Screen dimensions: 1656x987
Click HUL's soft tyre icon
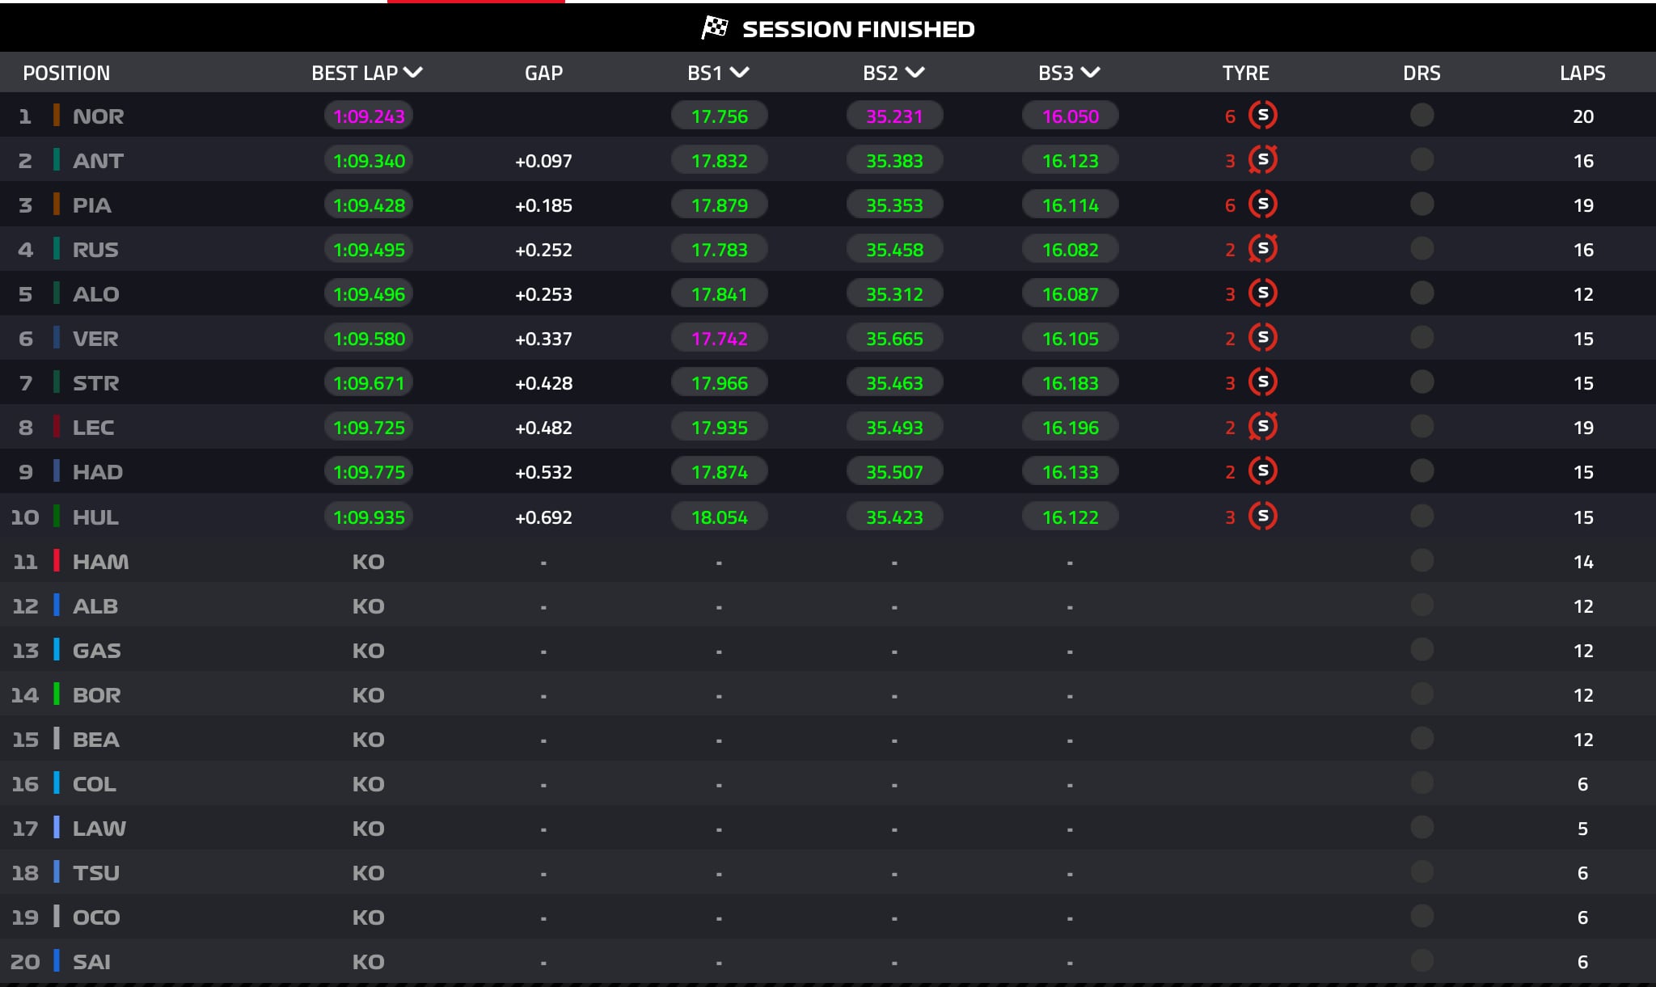1262,517
